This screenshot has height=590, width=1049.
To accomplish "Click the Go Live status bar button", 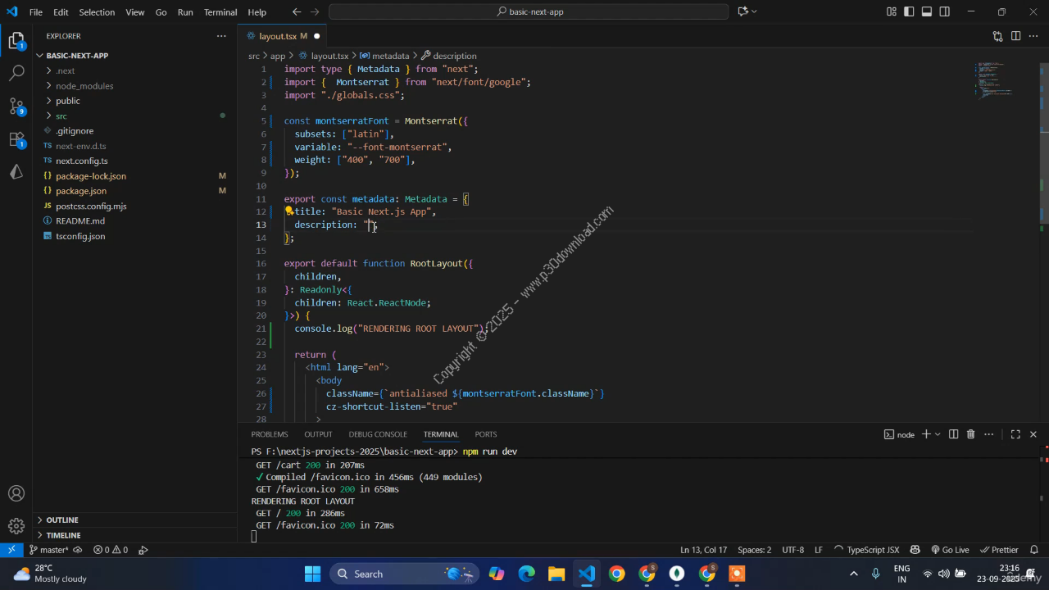I will (950, 550).
